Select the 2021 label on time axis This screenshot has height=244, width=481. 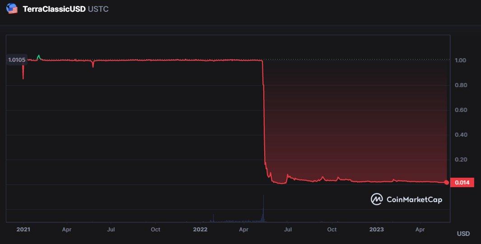pos(23,229)
